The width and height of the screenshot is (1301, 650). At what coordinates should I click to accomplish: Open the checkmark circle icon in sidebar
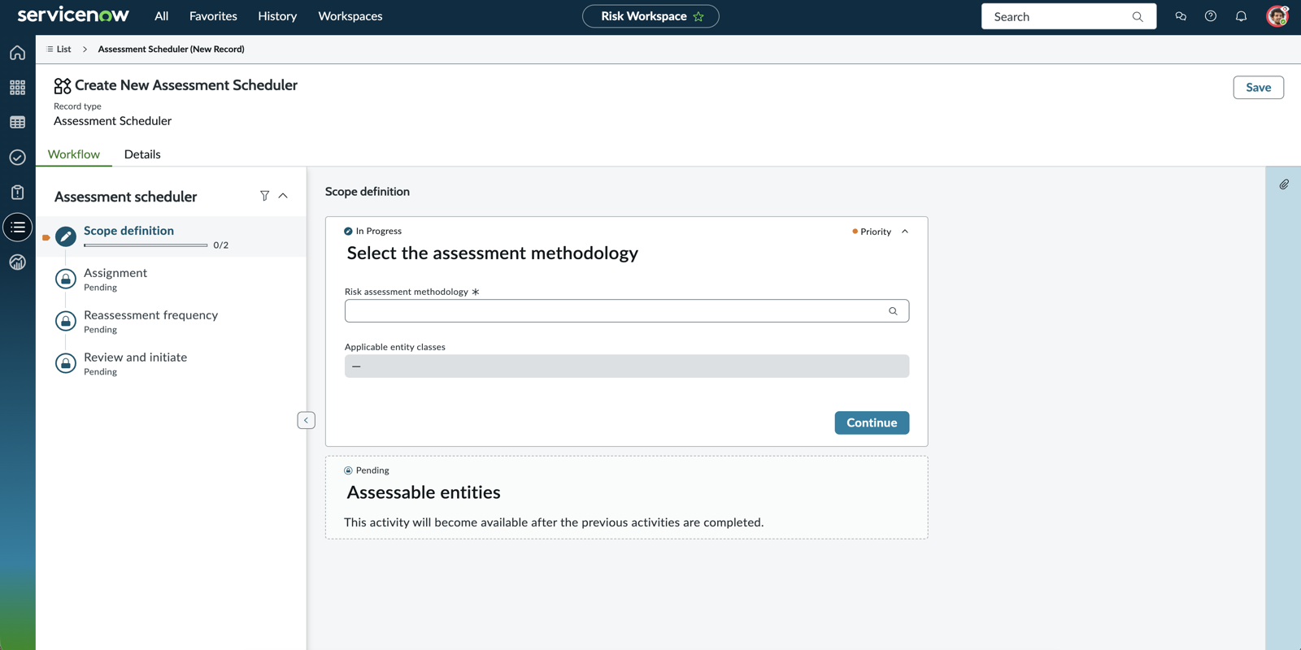click(x=17, y=158)
